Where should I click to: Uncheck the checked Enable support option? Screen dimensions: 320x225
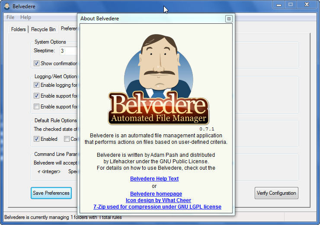[36, 96]
